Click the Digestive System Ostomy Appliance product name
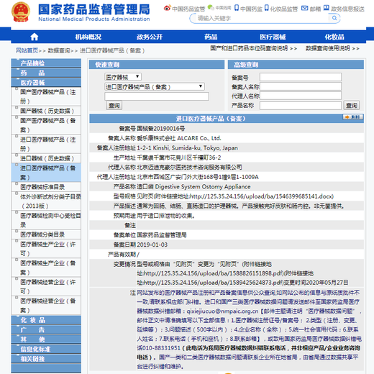 (x=203, y=186)
